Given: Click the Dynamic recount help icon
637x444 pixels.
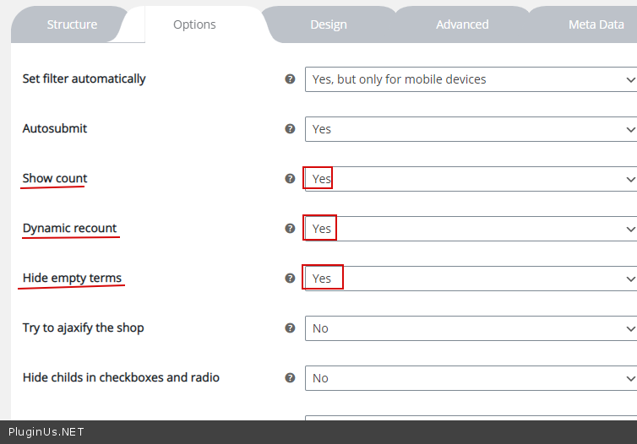Looking at the screenshot, I should click(290, 229).
